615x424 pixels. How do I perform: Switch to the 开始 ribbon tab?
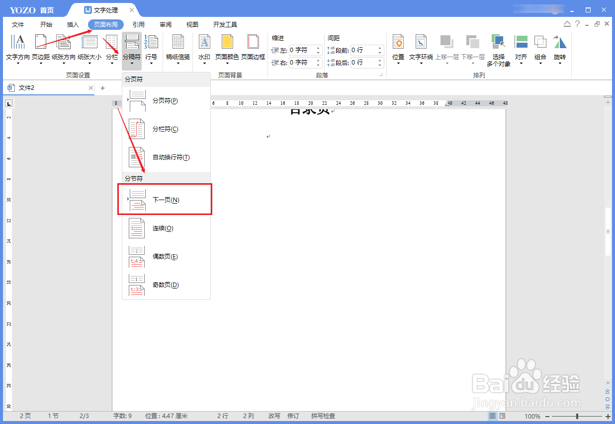(46, 24)
